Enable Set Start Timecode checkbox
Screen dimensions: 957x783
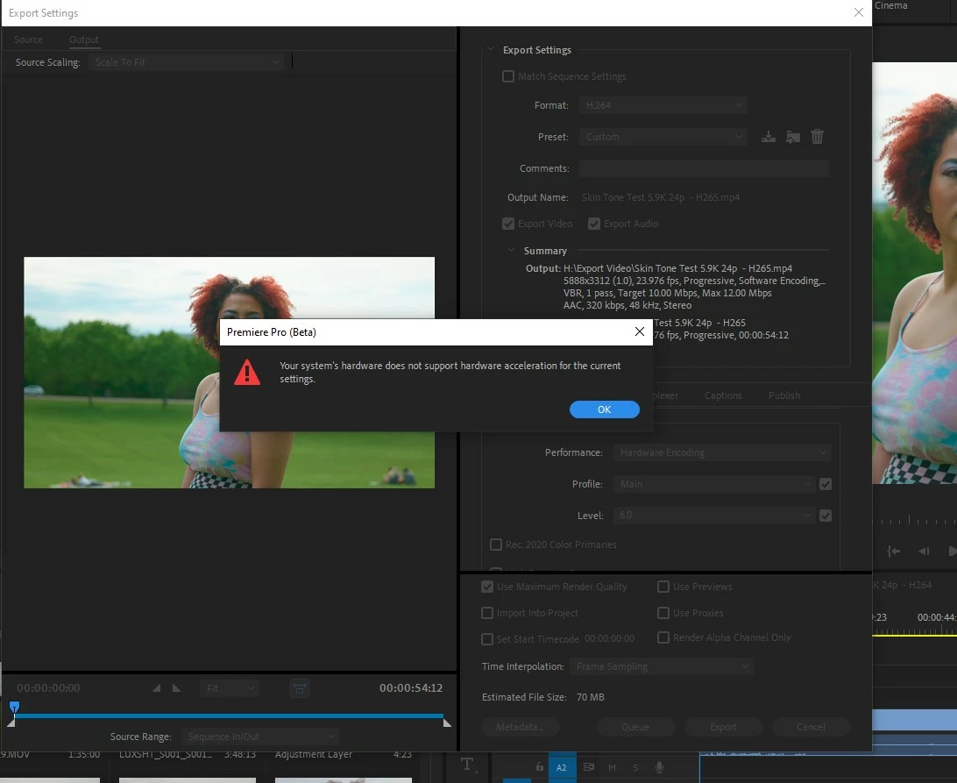click(x=487, y=639)
